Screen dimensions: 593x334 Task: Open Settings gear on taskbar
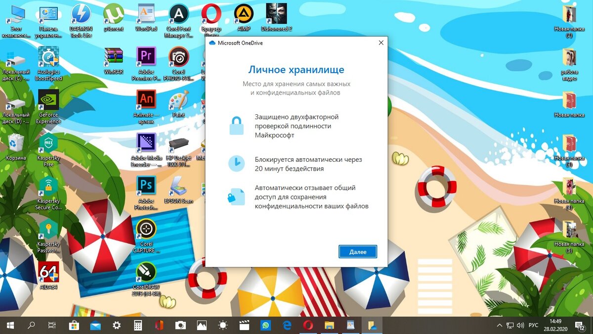117,325
